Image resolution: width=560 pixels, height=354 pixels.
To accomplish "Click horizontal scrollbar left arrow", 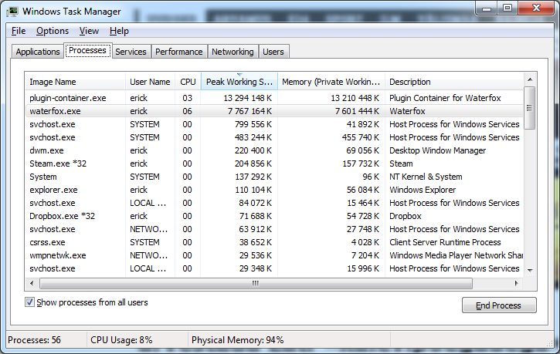I will pos(32,283).
